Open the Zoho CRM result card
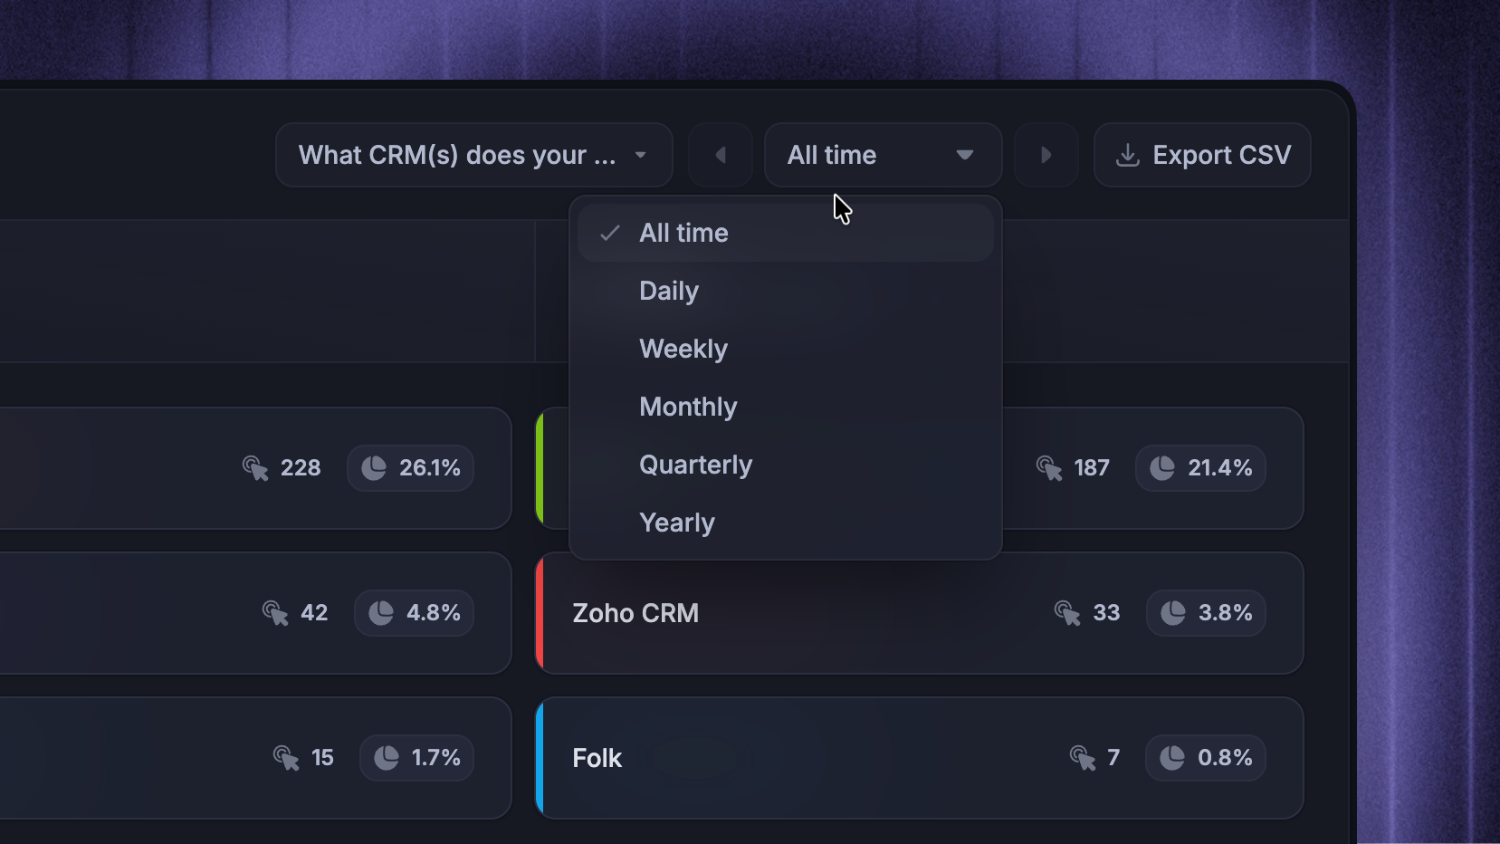 tap(920, 613)
